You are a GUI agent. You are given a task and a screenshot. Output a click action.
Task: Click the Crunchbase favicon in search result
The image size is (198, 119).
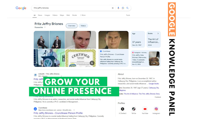tap(35, 109)
